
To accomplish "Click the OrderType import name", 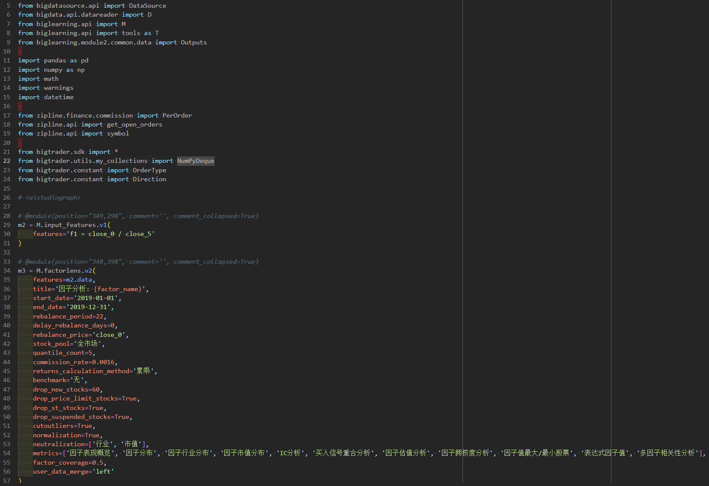I will coord(149,171).
